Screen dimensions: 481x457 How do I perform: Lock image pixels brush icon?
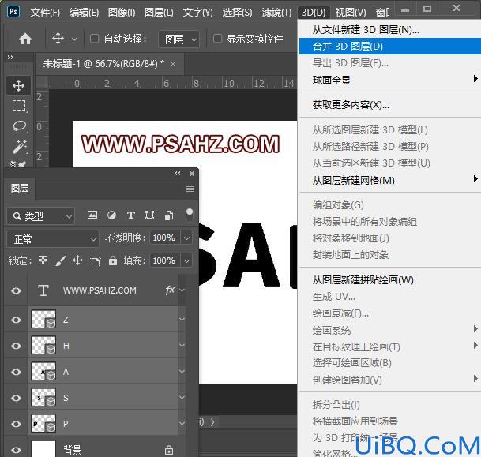point(61,260)
